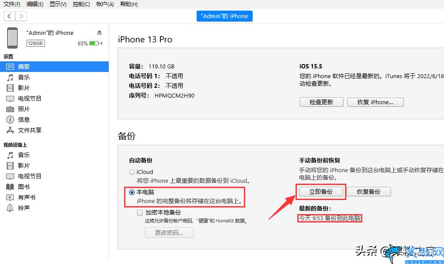The width and height of the screenshot is (444, 264).
Task: Click the 影片 film icon under 设置
Action: click(x=10, y=88)
